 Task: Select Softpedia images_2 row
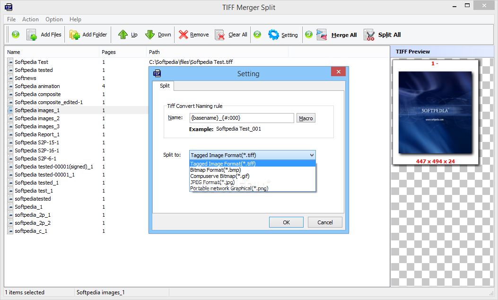[x=37, y=118]
